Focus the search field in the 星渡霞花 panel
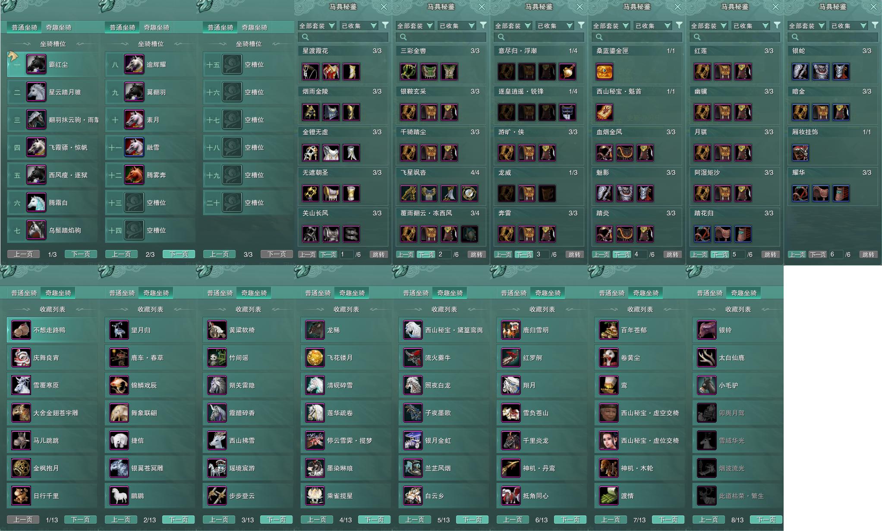This screenshot has height=531, width=882. (x=343, y=37)
